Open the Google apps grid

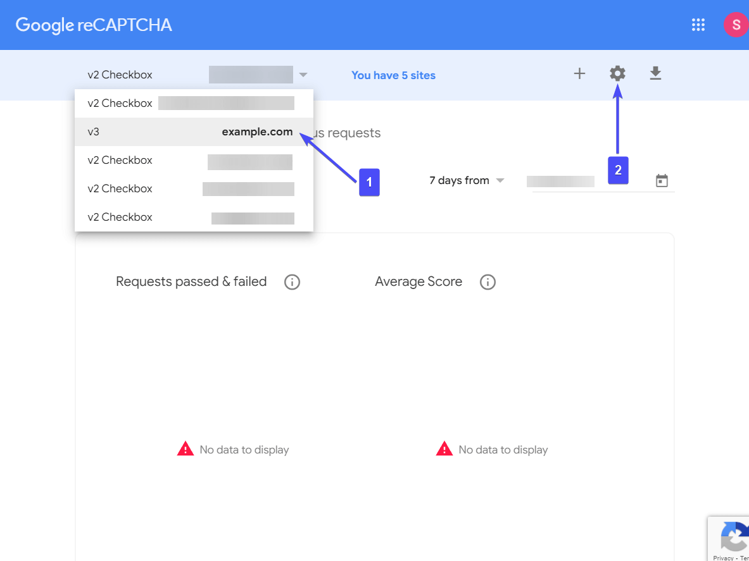698,25
